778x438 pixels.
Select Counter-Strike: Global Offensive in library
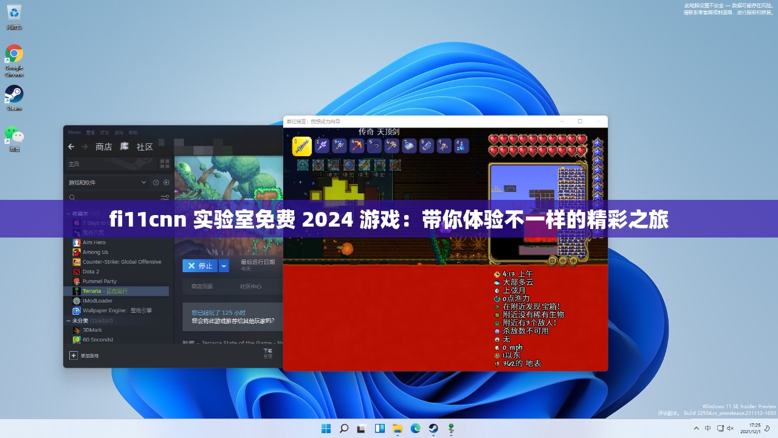tap(117, 262)
